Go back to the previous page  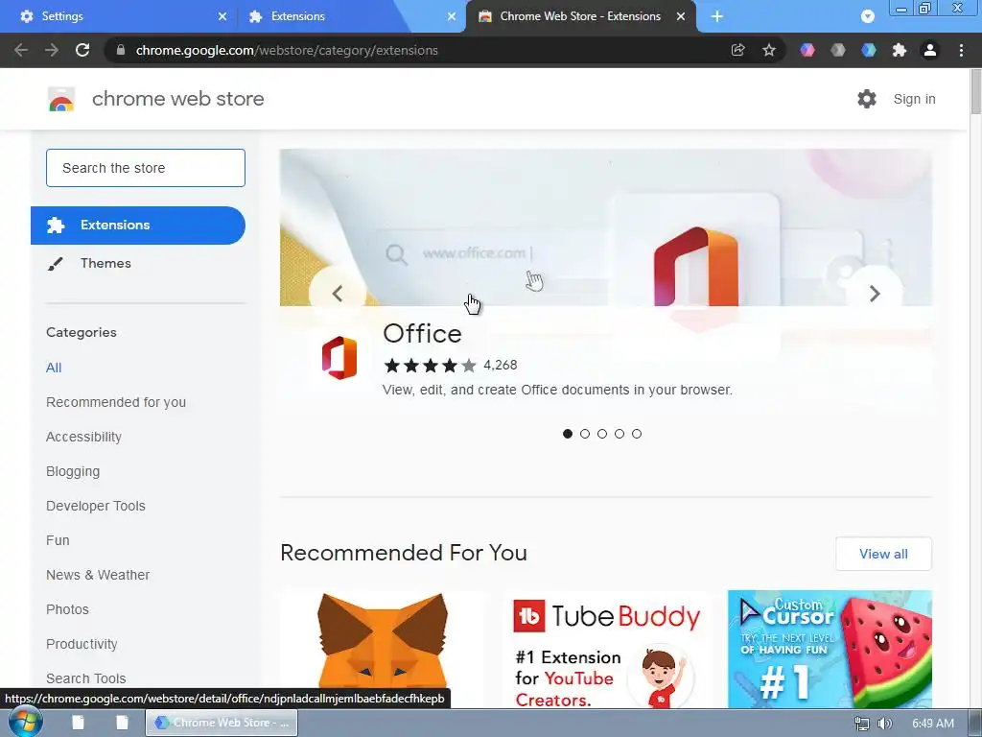click(21, 50)
